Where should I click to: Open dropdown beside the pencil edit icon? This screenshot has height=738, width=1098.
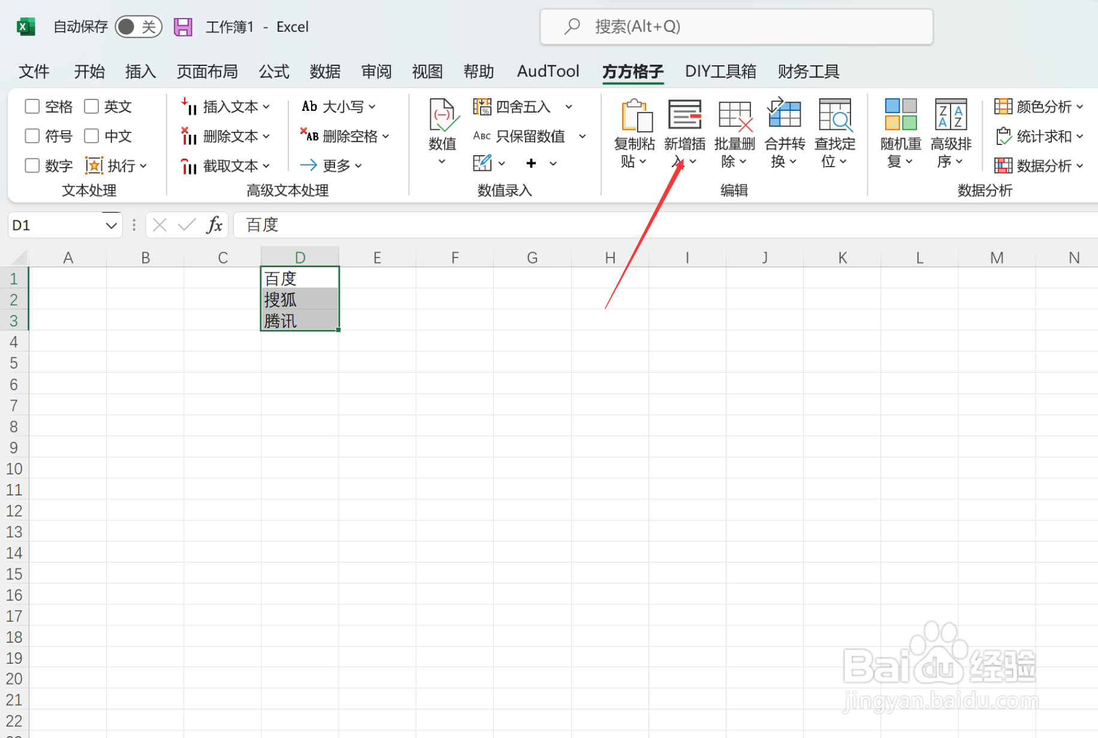click(502, 164)
